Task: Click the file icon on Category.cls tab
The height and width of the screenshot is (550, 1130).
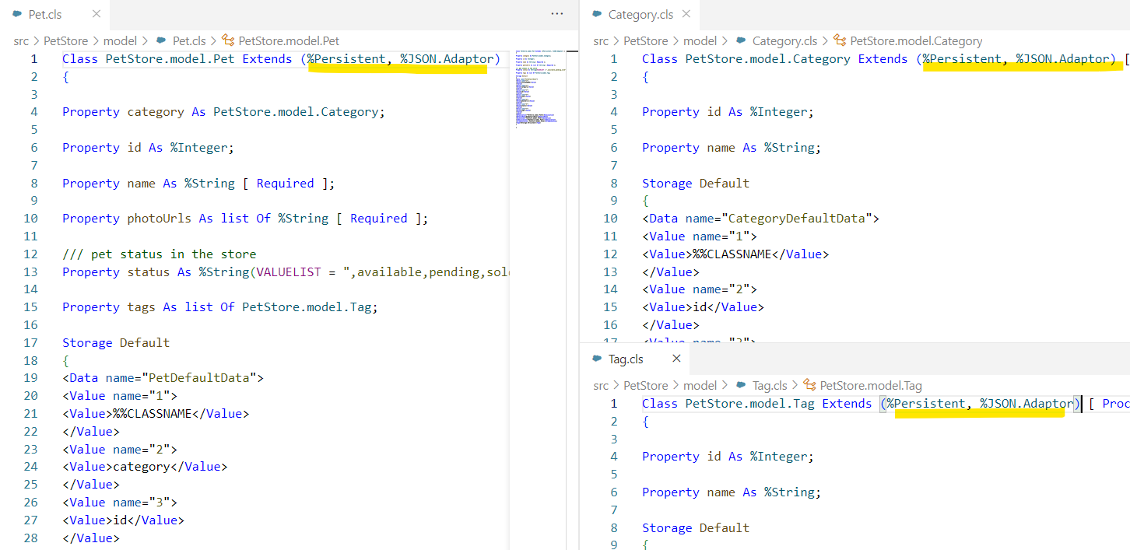Action: [x=597, y=15]
